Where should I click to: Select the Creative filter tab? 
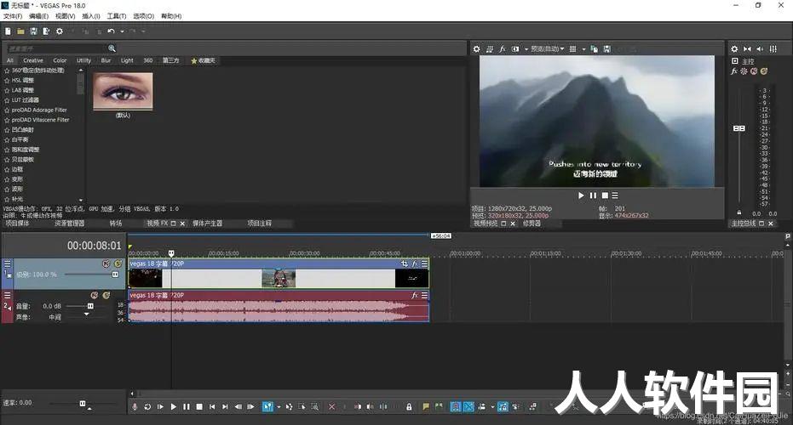pos(33,60)
